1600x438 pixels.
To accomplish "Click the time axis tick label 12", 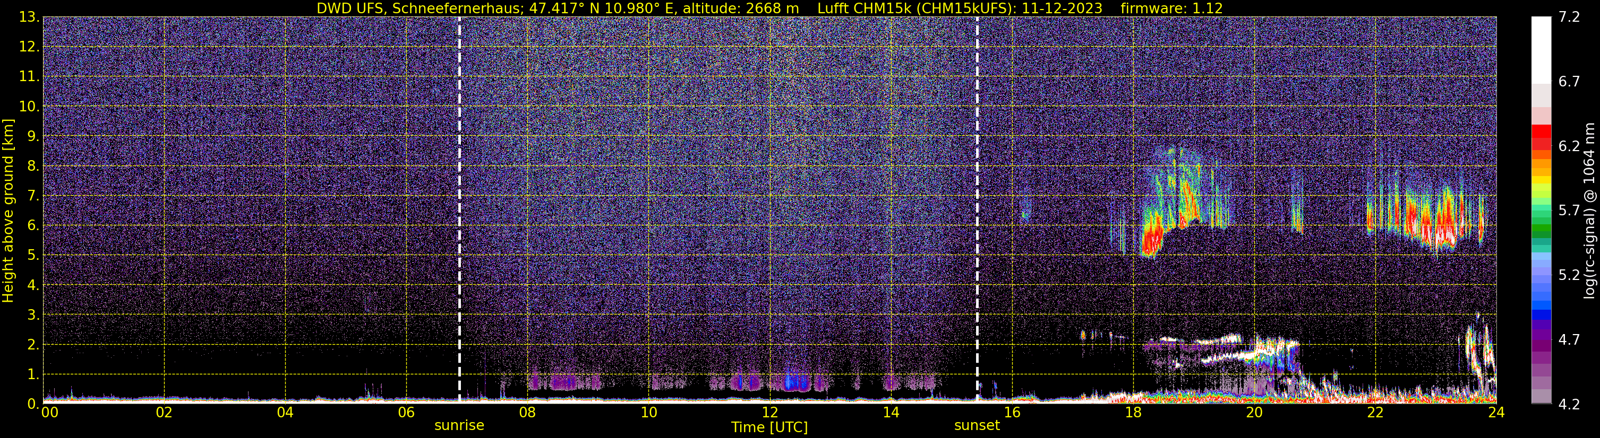I will pos(769,413).
